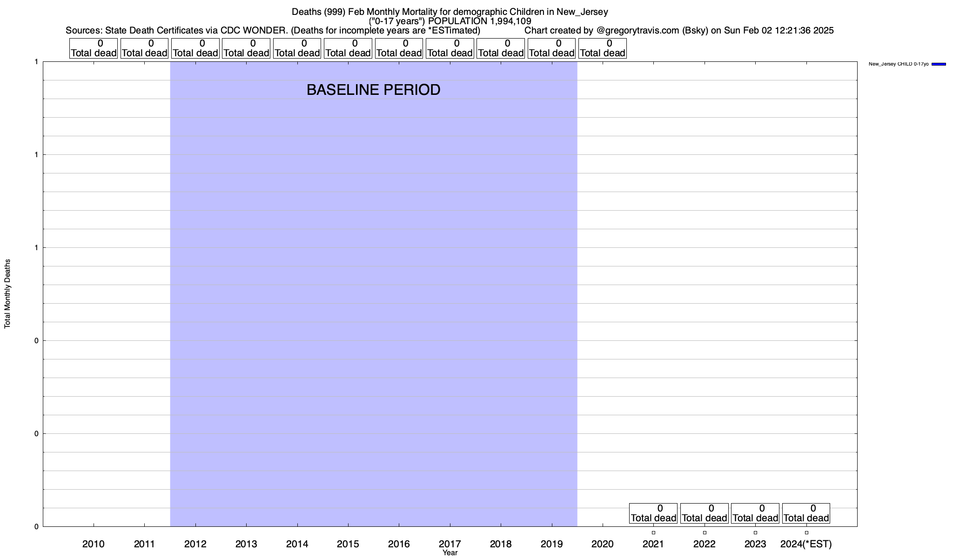Click the Total dead box above 2010
The width and height of the screenshot is (953, 558).
pyautogui.click(x=94, y=48)
